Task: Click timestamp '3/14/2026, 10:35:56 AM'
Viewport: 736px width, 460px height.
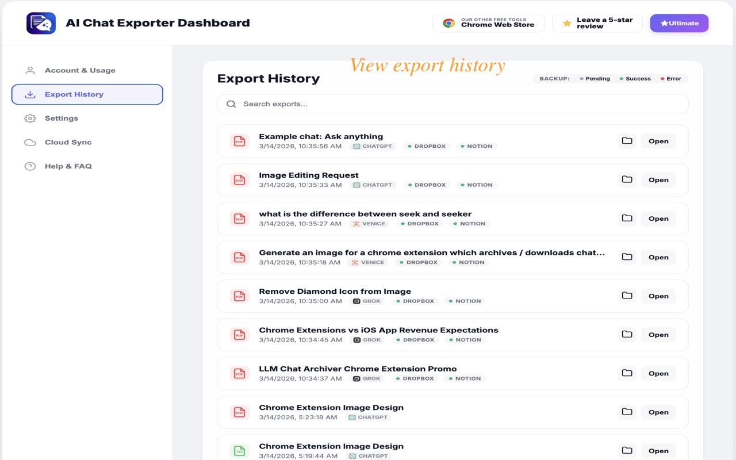Action: pos(300,146)
